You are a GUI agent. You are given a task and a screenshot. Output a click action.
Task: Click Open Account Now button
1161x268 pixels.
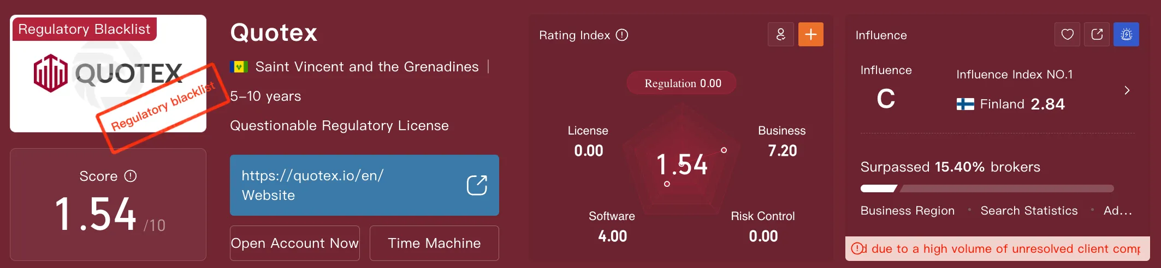click(x=295, y=243)
